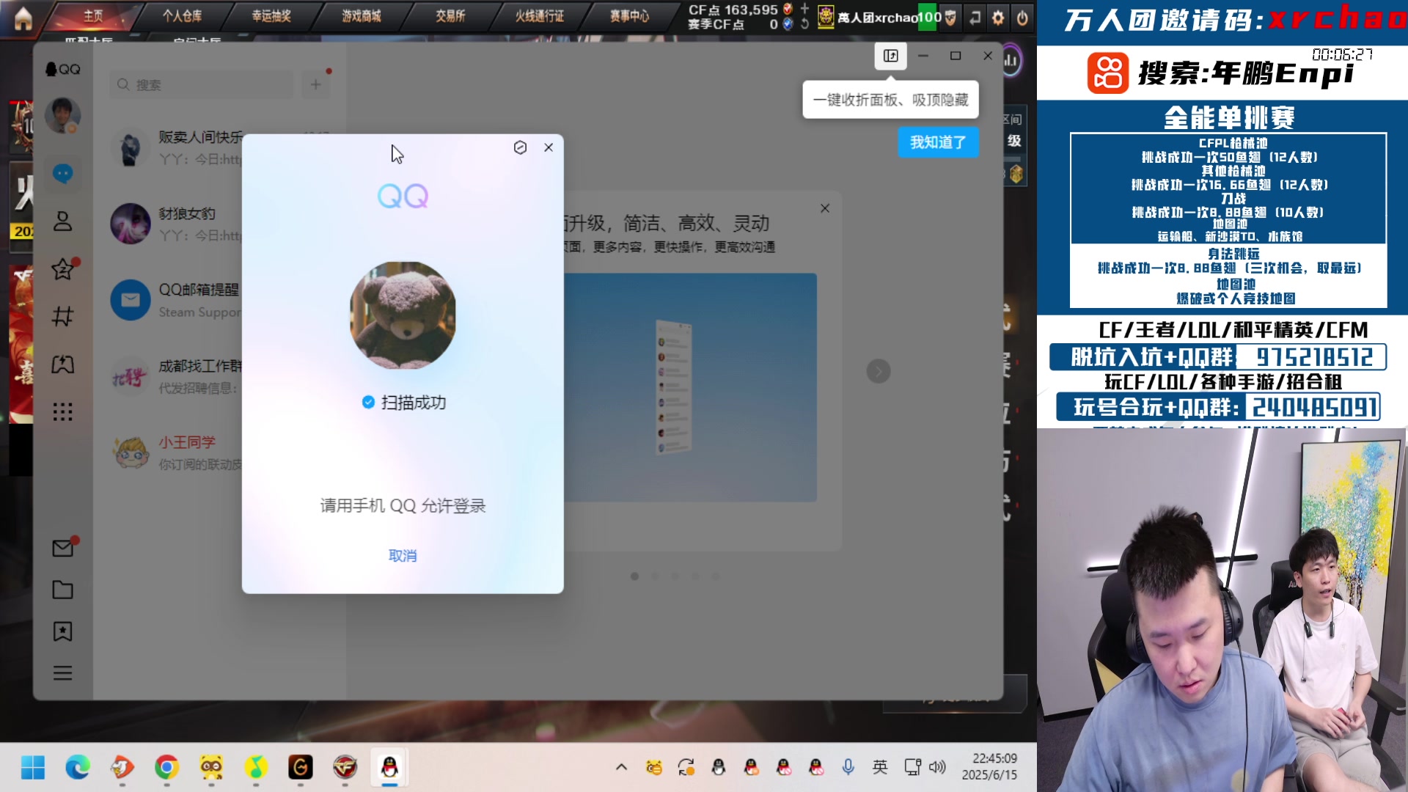Screen dimensions: 1408x792
Task: Open the 豺狼女豹 chat
Action: pyautogui.click(x=176, y=224)
